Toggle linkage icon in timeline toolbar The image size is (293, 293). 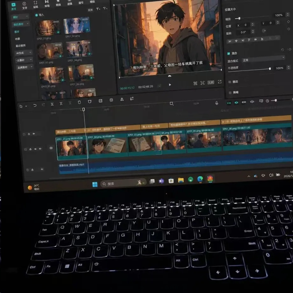[x=244, y=102]
